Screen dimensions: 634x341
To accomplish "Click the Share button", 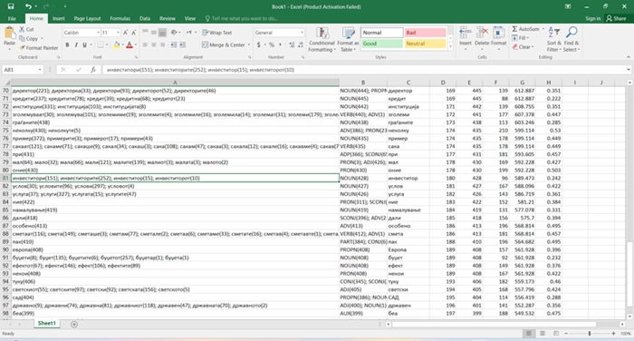I will (616, 18).
